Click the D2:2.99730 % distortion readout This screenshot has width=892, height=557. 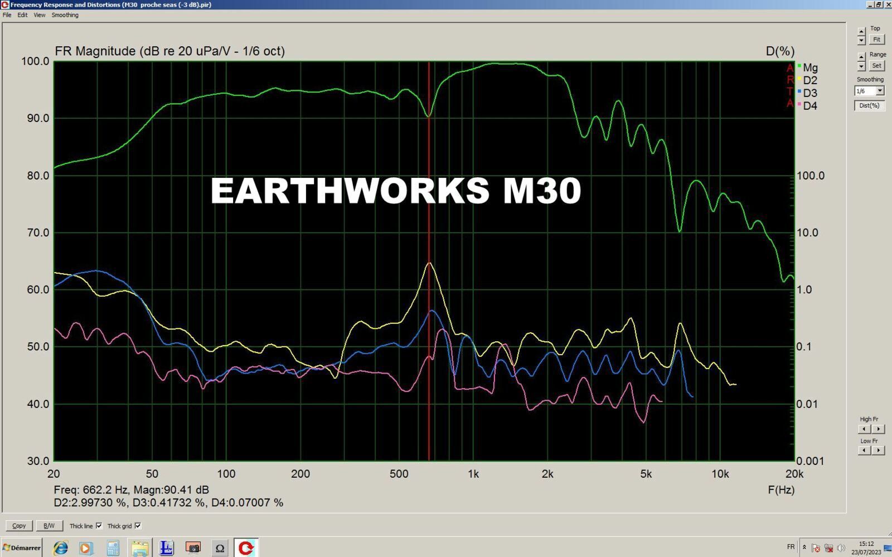(x=90, y=502)
